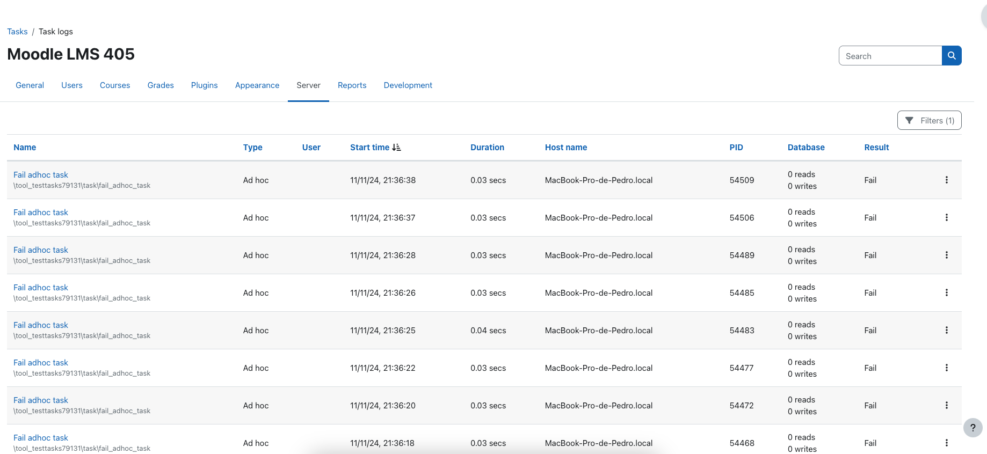Image resolution: width=987 pixels, height=454 pixels.
Task: Click the Start time sort direction icon
Action: click(x=396, y=147)
